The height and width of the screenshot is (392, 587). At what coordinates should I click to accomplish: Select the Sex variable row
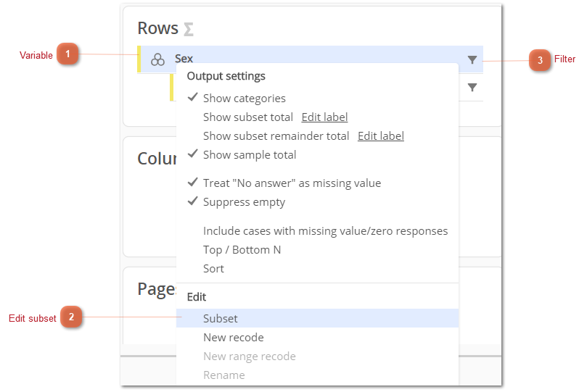[x=311, y=59]
